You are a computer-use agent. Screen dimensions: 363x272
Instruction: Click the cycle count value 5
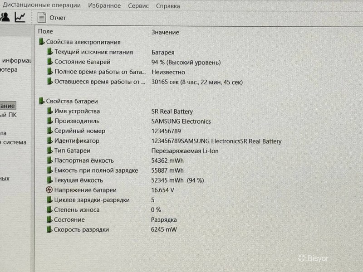click(152, 200)
